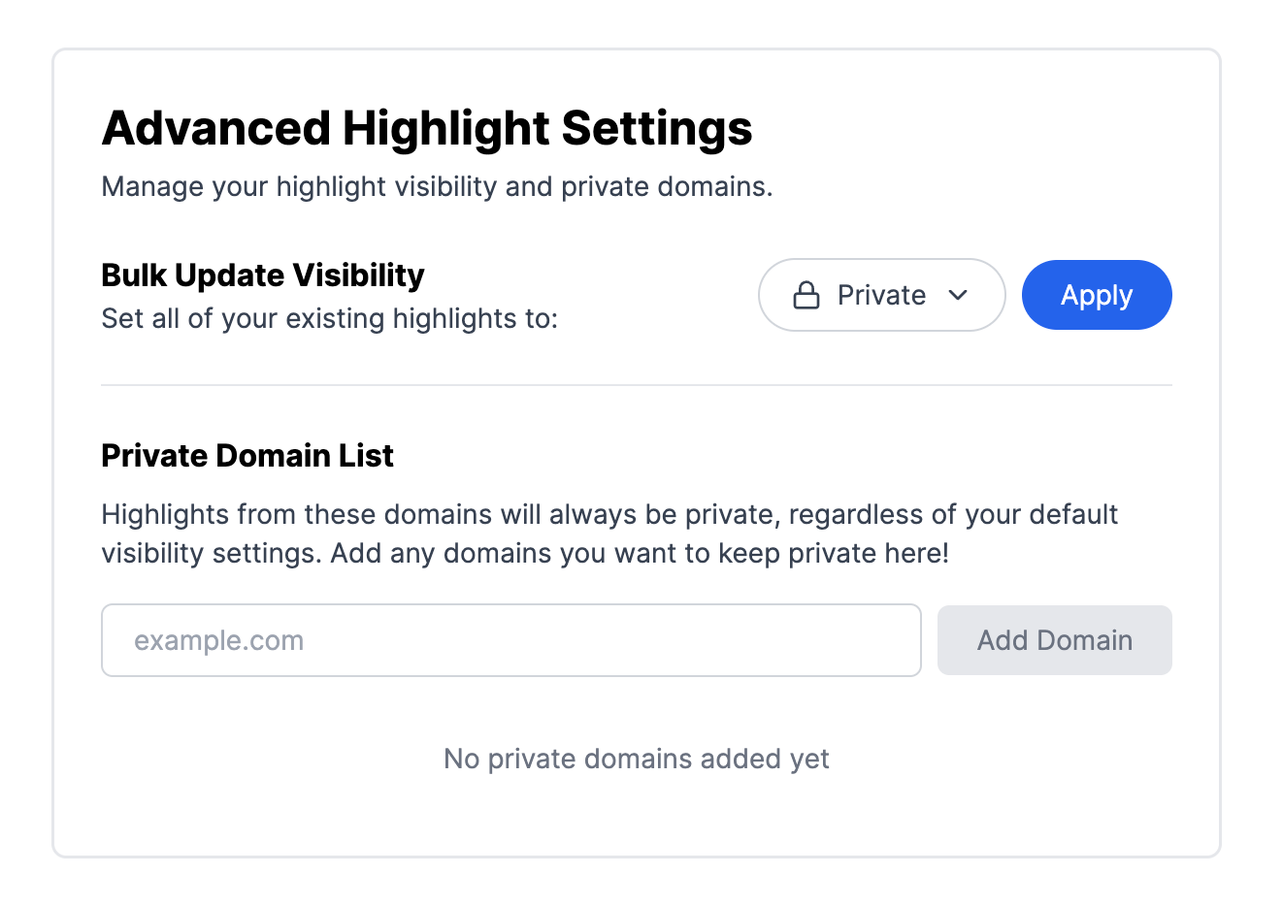Screen dimensions: 1283x906
Task: Click 'regardless of your default' description text
Action: pos(953,514)
